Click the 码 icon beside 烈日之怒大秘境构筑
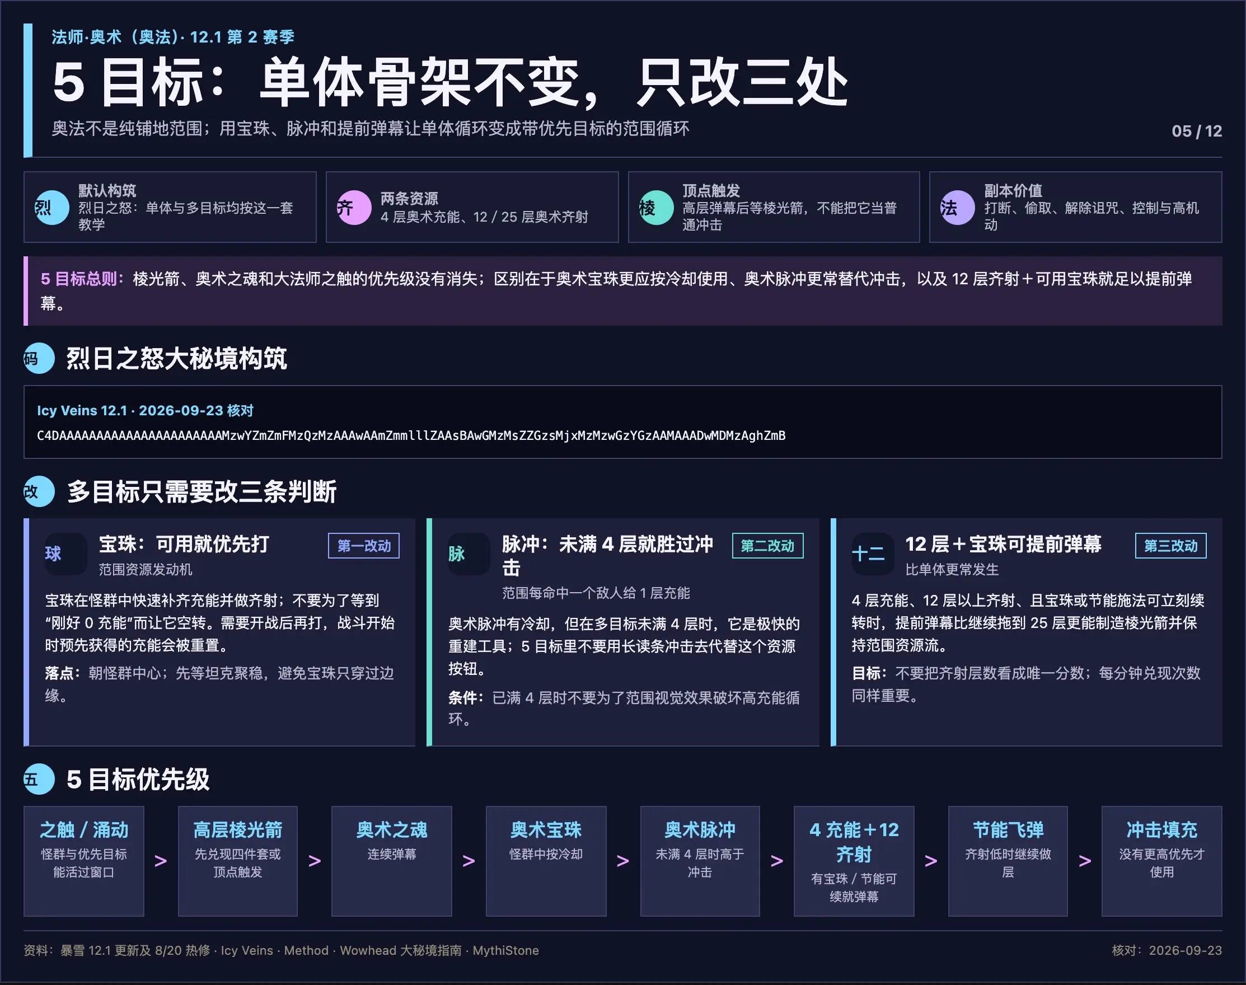This screenshot has width=1246, height=985. pyautogui.click(x=39, y=359)
